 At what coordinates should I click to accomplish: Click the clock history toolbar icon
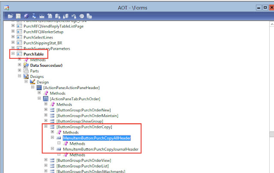click(x=82, y=16)
